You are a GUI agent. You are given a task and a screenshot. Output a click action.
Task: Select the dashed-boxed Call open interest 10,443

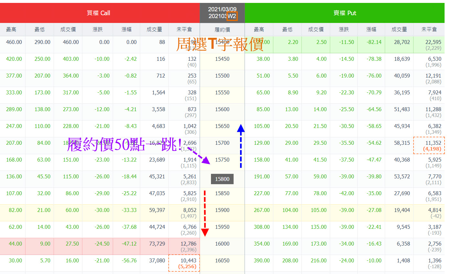tap(184, 262)
